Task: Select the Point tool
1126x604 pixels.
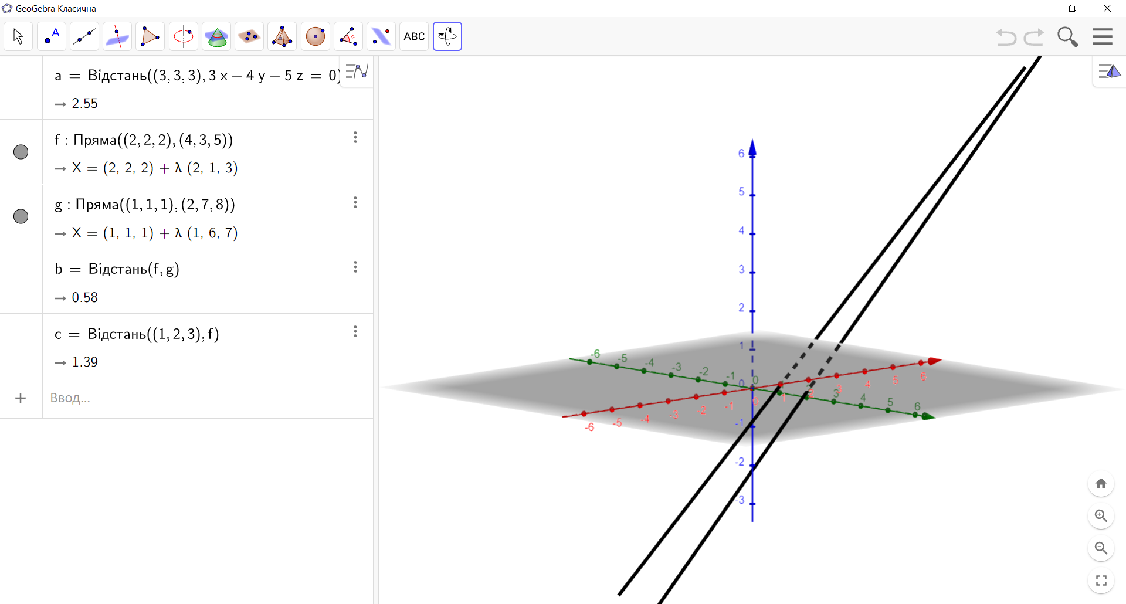Action: (x=52, y=36)
